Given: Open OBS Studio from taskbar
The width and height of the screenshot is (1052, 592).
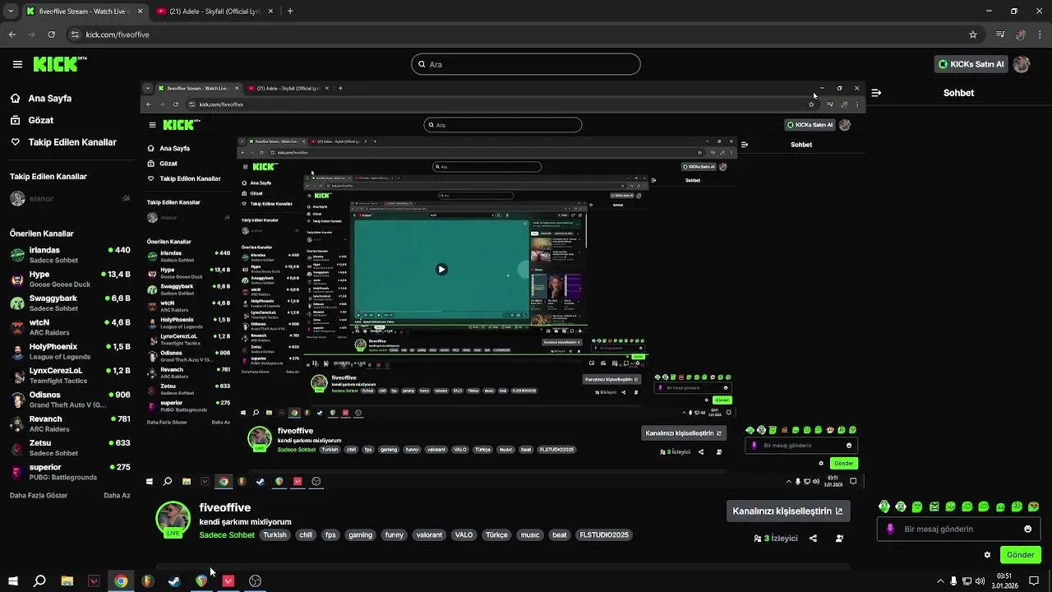Looking at the screenshot, I should click(256, 580).
